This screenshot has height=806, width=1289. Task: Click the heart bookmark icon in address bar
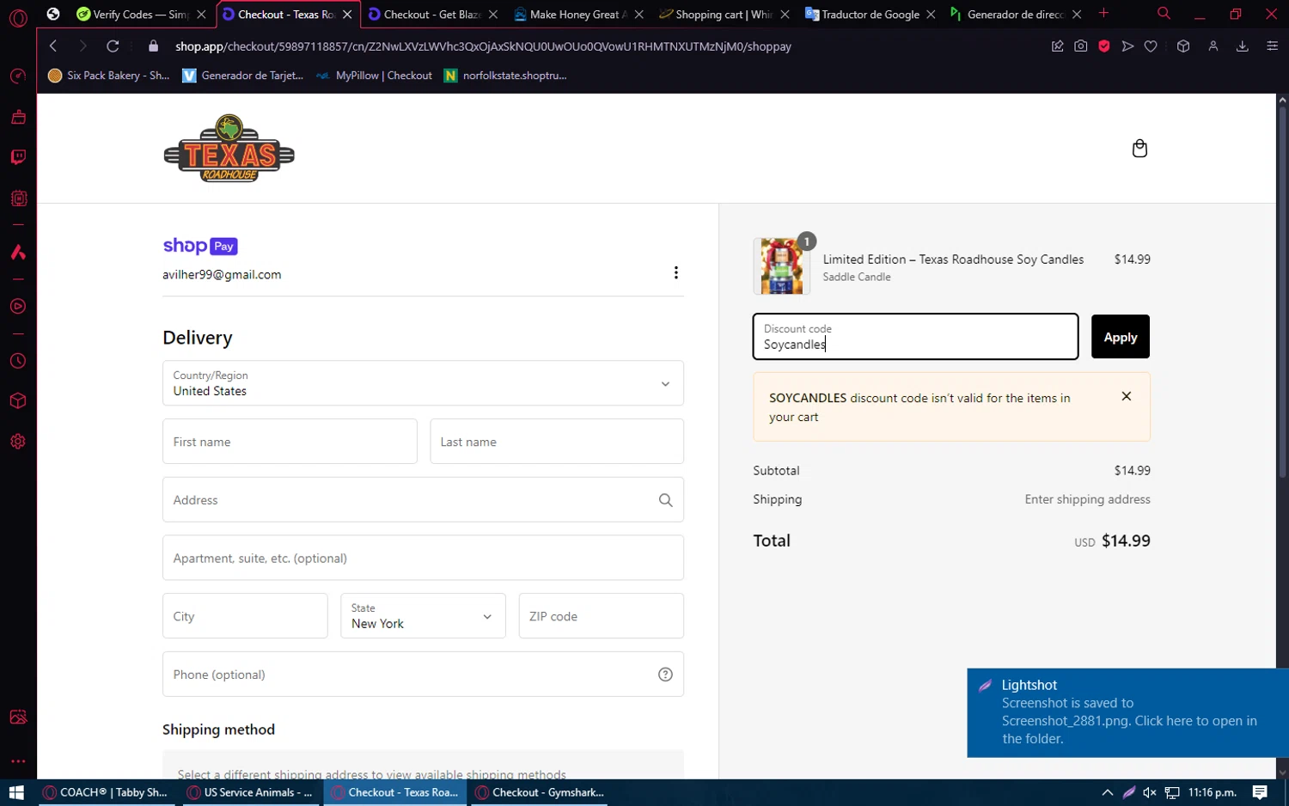tap(1151, 46)
